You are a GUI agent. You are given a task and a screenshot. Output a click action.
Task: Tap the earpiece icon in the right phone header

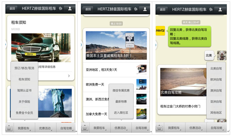click(x=211, y=9)
